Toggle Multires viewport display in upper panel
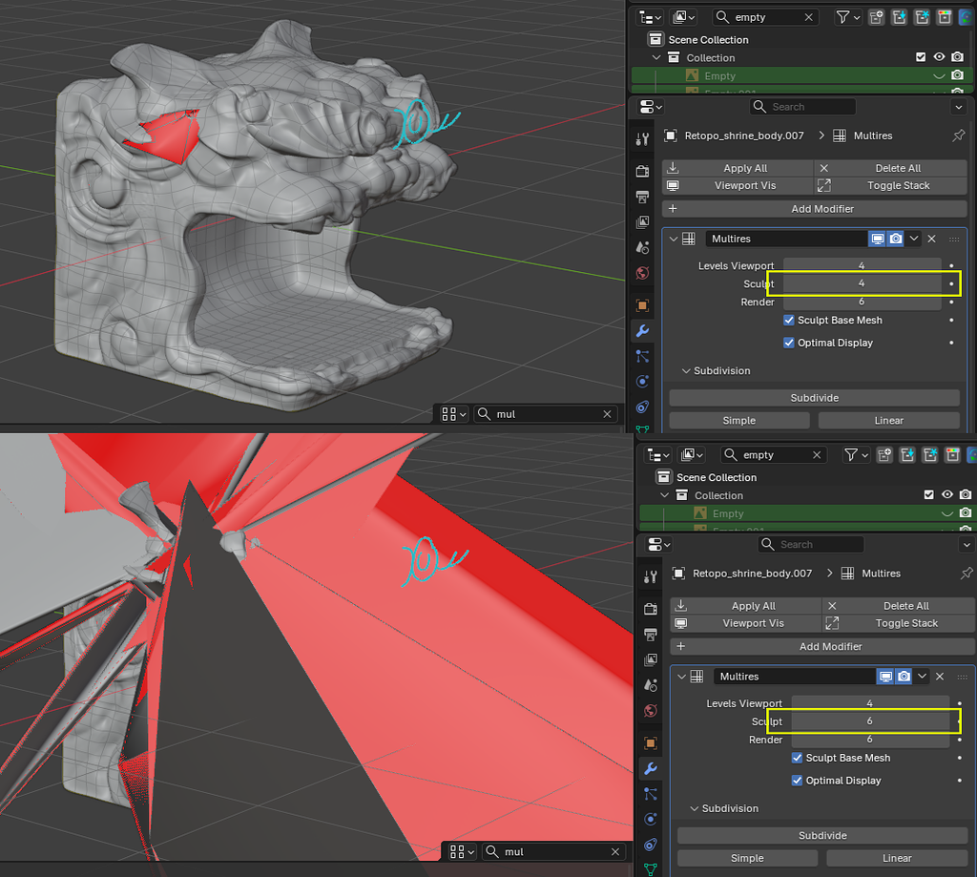The image size is (977, 877). click(878, 239)
